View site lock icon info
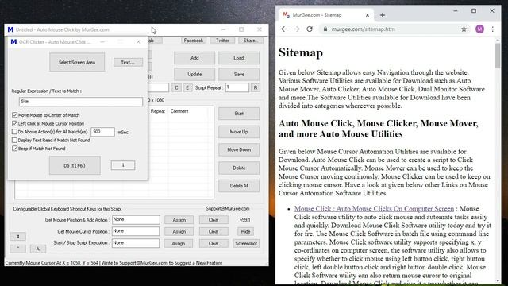508x286 pixels. coord(325,29)
